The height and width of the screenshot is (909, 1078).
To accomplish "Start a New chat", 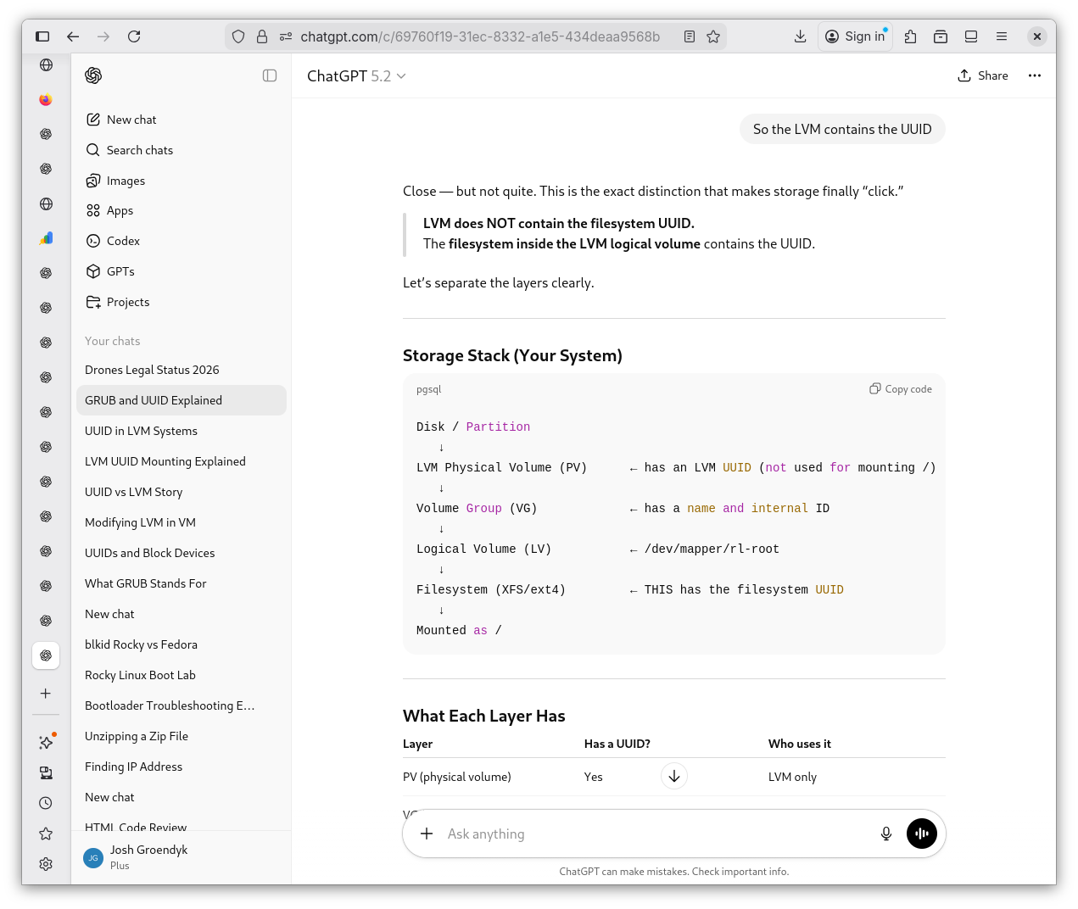I will 131,120.
